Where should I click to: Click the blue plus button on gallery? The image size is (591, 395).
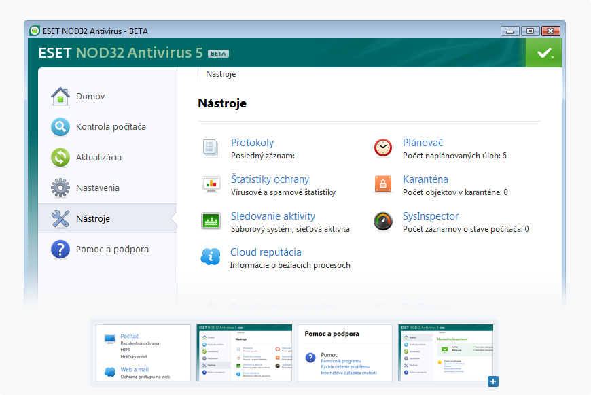[493, 381]
